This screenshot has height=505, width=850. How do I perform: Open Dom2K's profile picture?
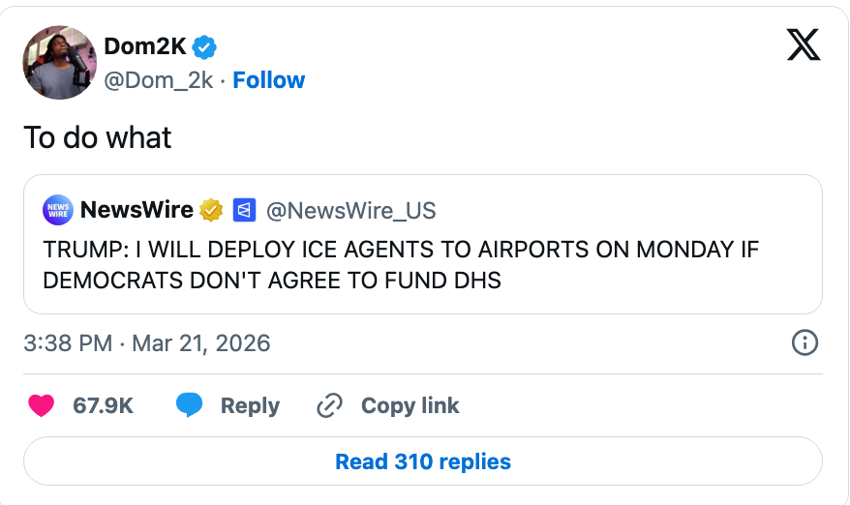(x=59, y=63)
